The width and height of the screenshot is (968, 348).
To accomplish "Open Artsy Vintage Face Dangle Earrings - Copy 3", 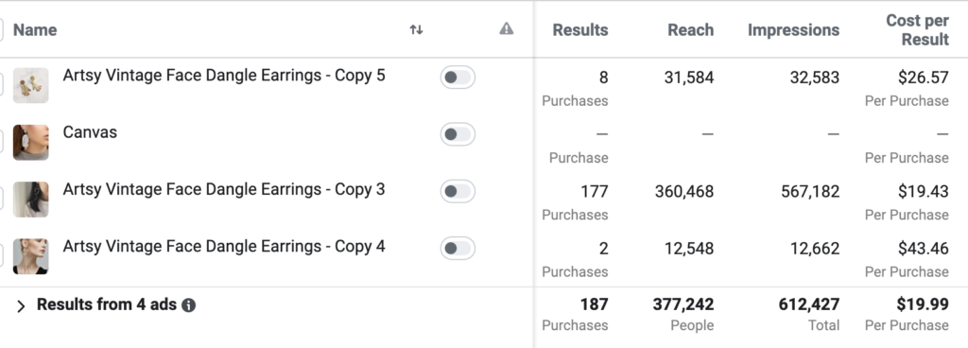I will point(224,189).
